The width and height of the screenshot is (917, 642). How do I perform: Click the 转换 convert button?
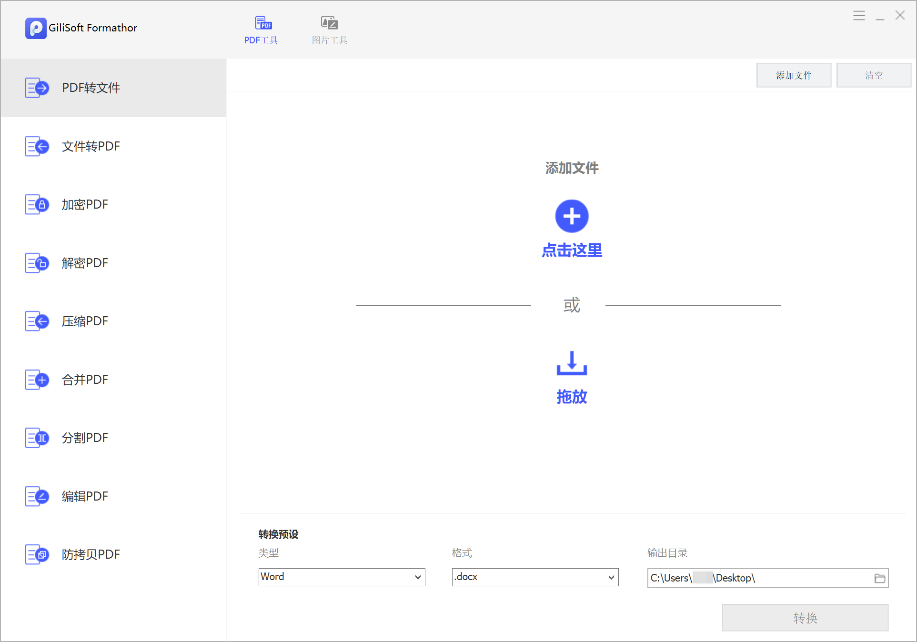(805, 618)
